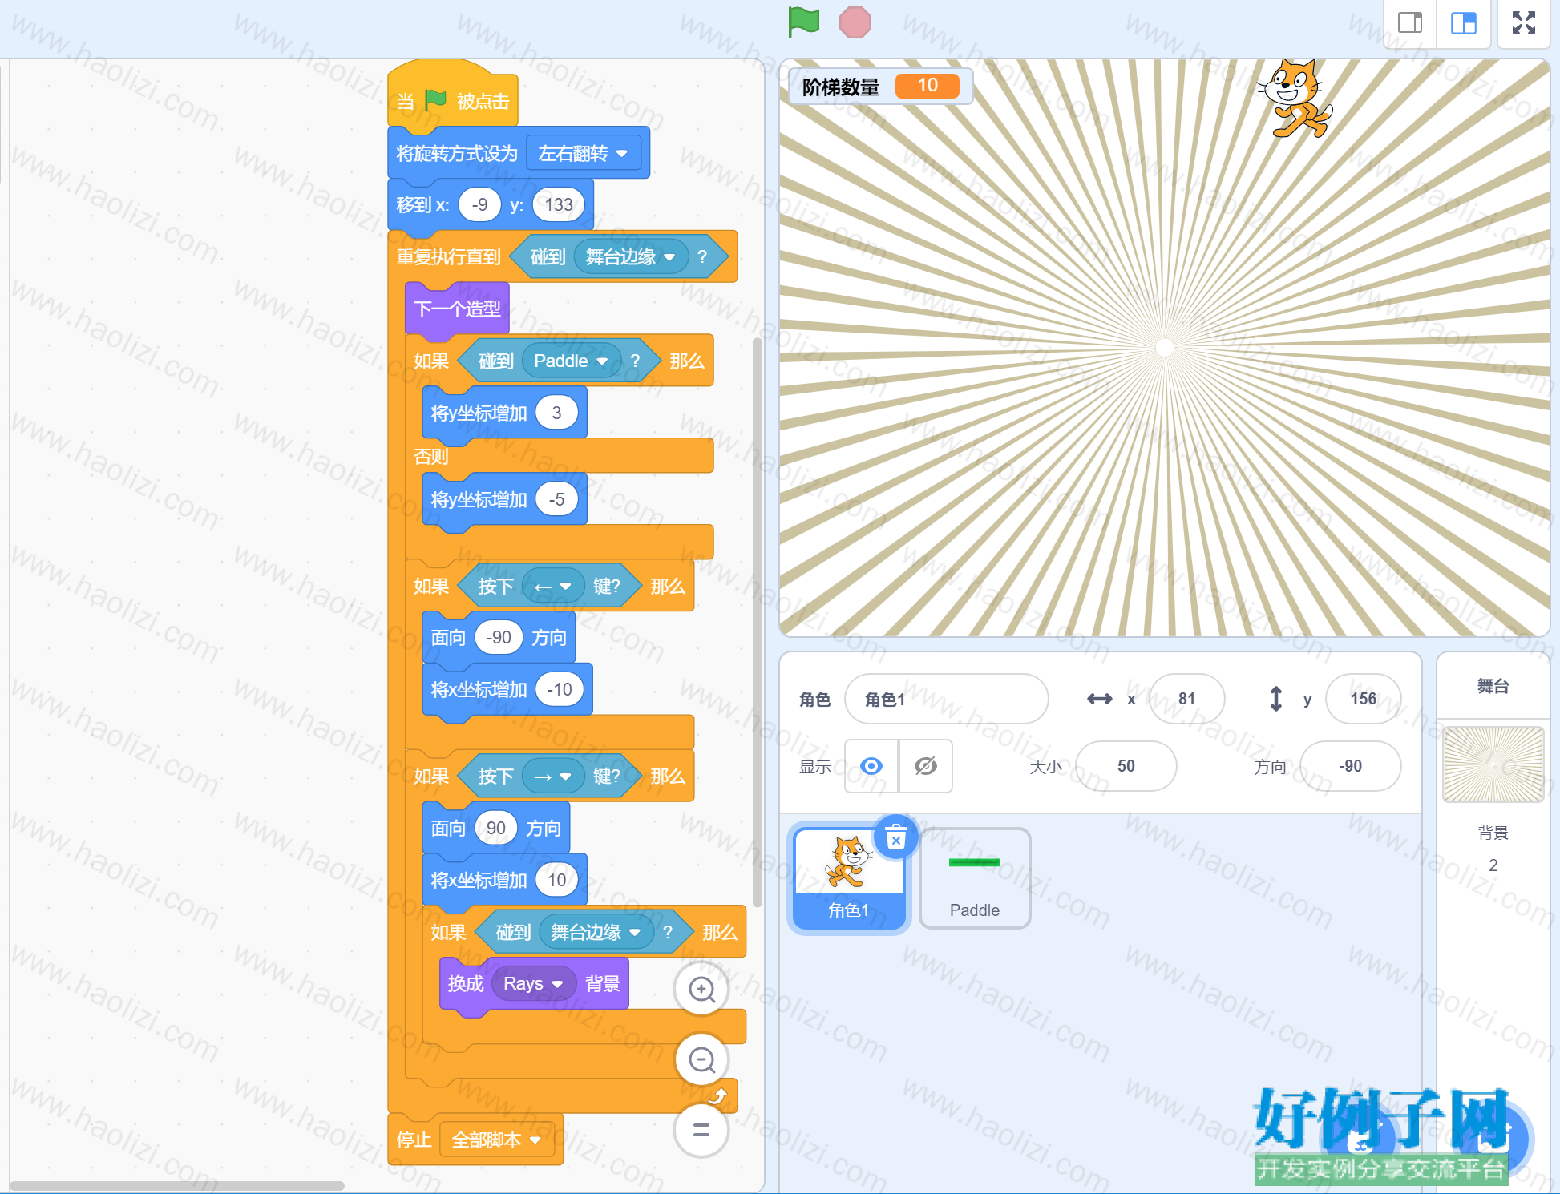Image resolution: width=1560 pixels, height=1194 pixels.
Task: Delete the 角色1 sprite with trash icon
Action: pos(895,838)
